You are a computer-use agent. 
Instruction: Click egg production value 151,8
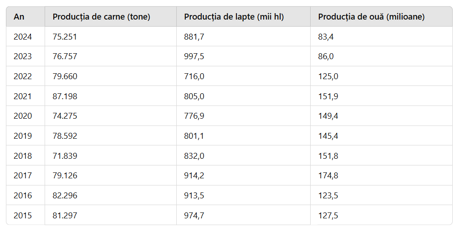pos(328,156)
